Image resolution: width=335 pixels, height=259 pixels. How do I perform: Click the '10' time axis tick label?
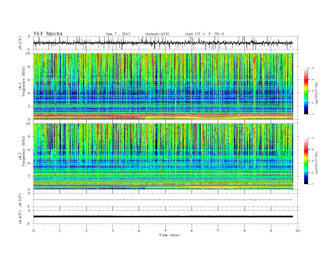point(297,231)
